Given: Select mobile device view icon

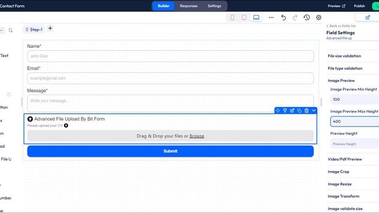Looking at the screenshot, I should pos(232,17).
